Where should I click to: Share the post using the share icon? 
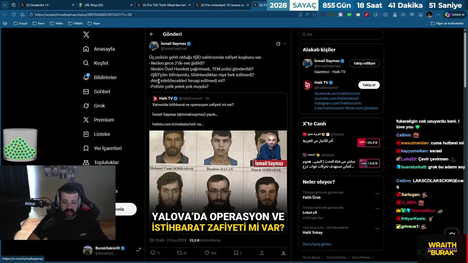coord(262,253)
